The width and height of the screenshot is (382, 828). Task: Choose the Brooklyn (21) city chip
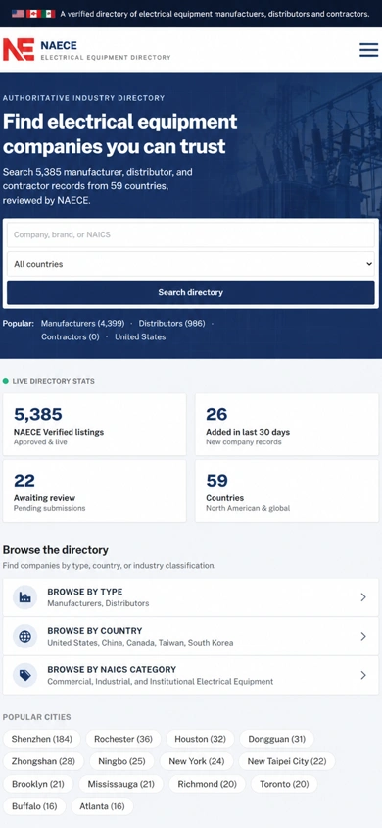pyautogui.click(x=38, y=784)
